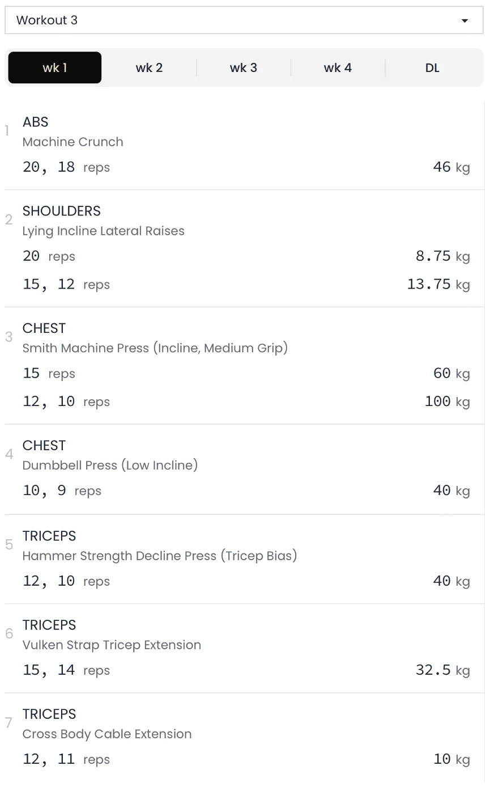Open the Machine Crunch exercise

pos(73,142)
